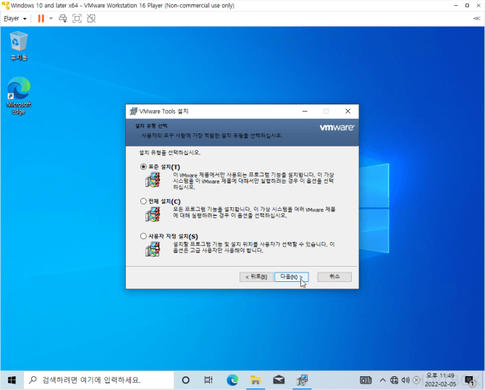Click the 다음(N) next button
Image resolution: width=485 pixels, height=390 pixels.
click(292, 277)
